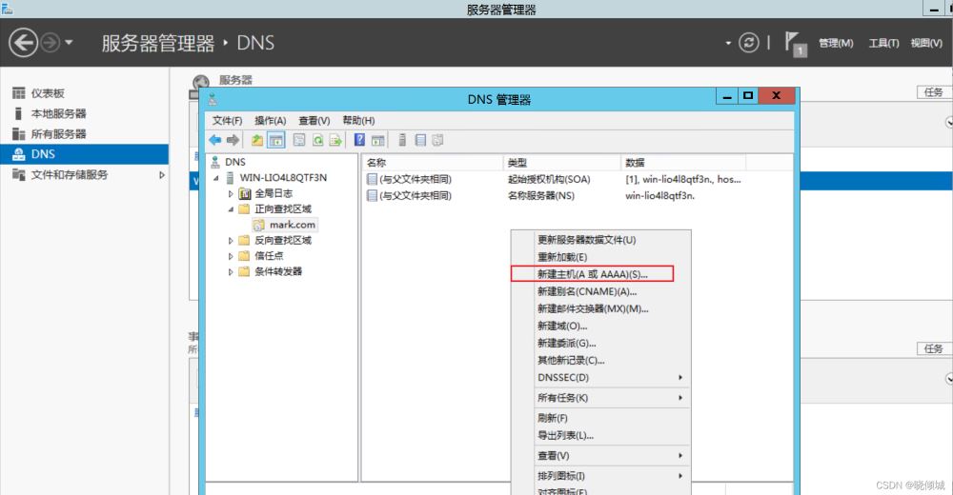The image size is (953, 495).
Task: Select the 正向查找区域 folder
Action: 282,208
